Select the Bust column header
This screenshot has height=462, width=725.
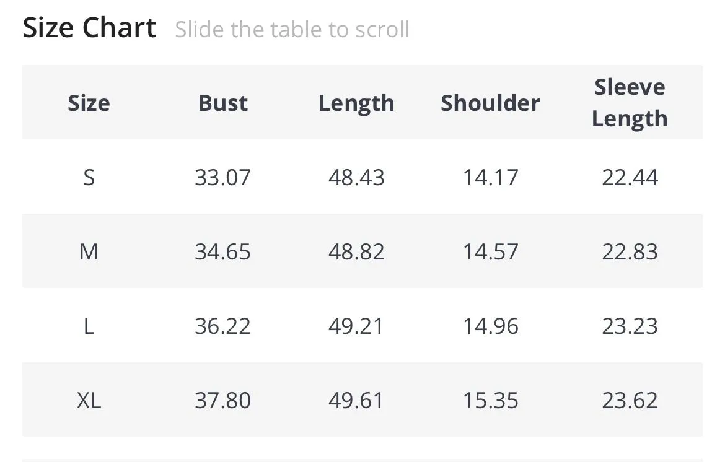click(223, 103)
